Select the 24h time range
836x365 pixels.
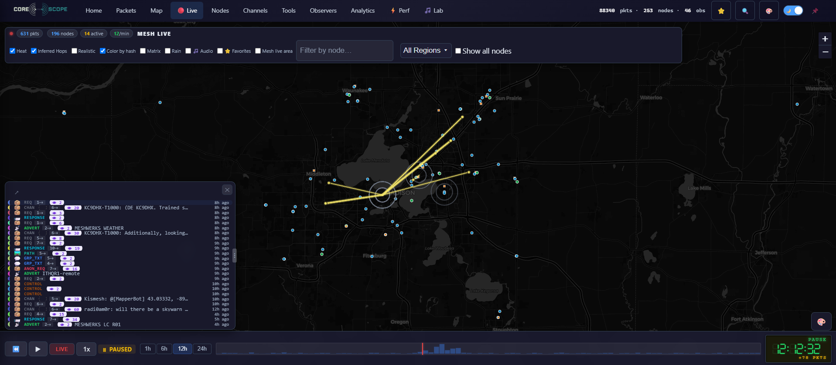pyautogui.click(x=202, y=349)
